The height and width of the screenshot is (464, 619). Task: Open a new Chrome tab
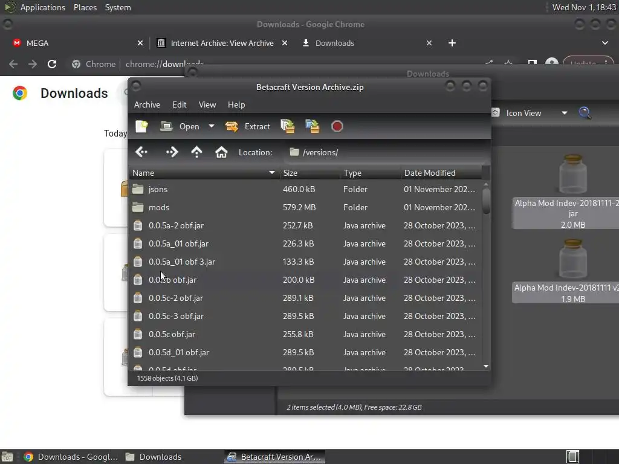coord(452,43)
